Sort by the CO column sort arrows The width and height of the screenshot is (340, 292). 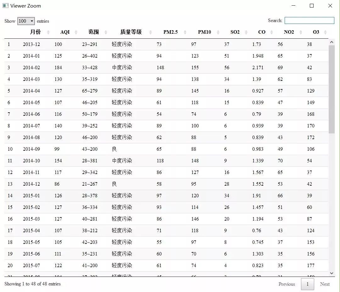point(271,32)
